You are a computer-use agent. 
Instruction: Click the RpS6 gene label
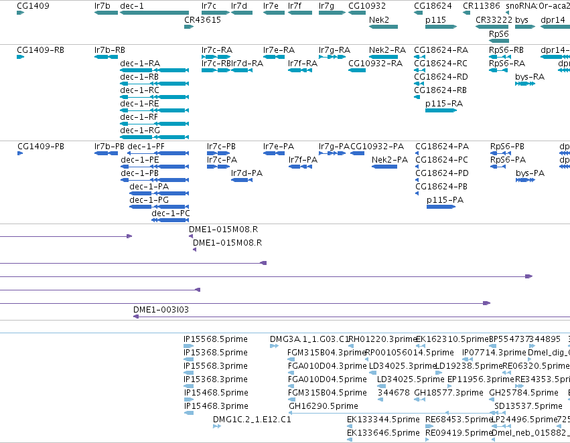[499, 33]
